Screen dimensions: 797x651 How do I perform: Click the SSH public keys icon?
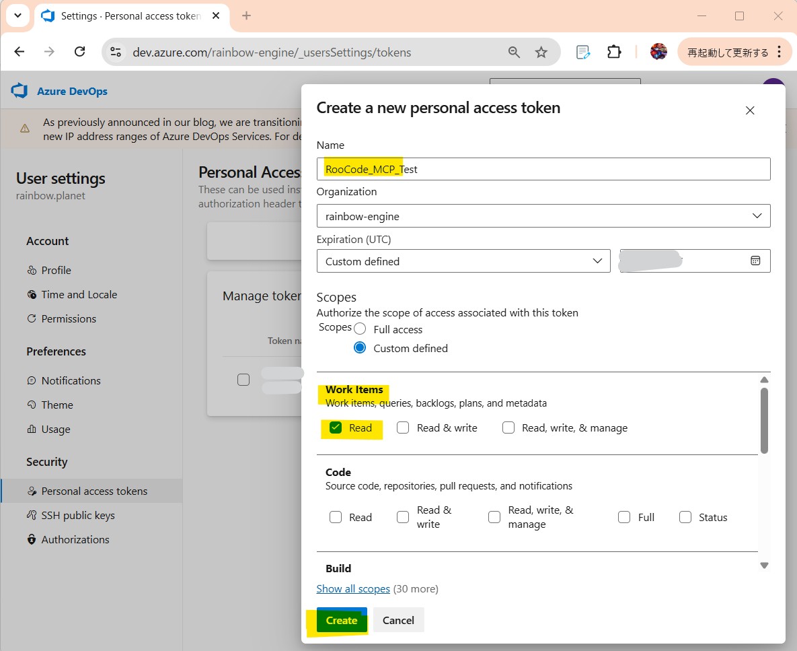pos(32,515)
